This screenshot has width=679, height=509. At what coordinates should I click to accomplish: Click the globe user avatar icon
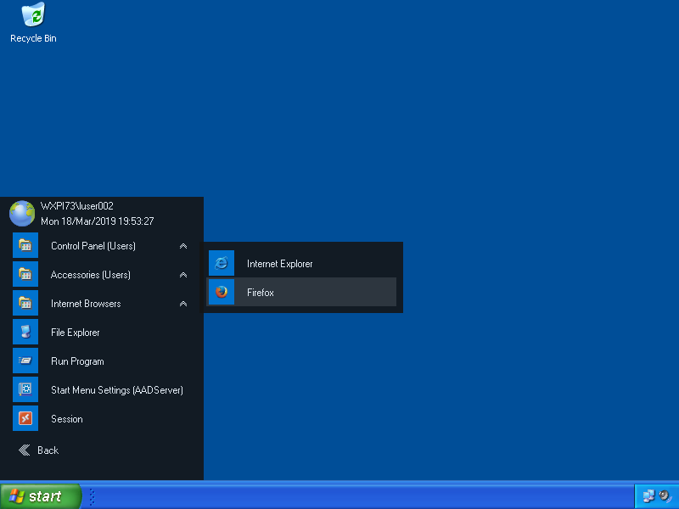[22, 213]
